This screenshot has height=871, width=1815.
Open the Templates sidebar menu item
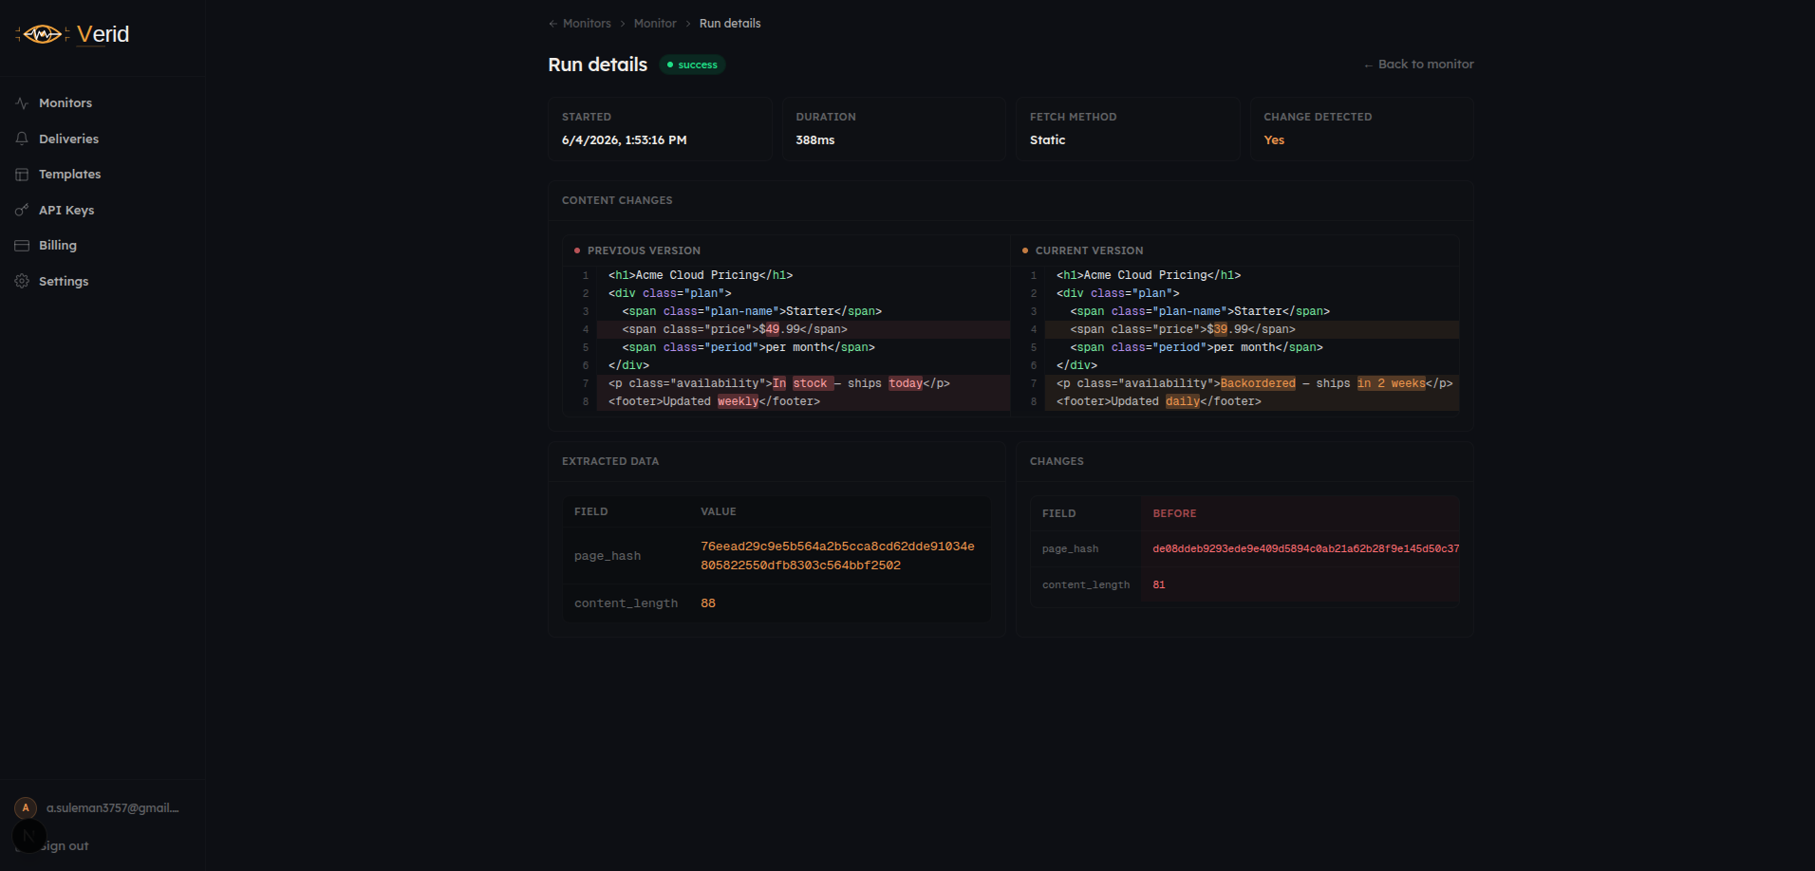click(x=103, y=175)
